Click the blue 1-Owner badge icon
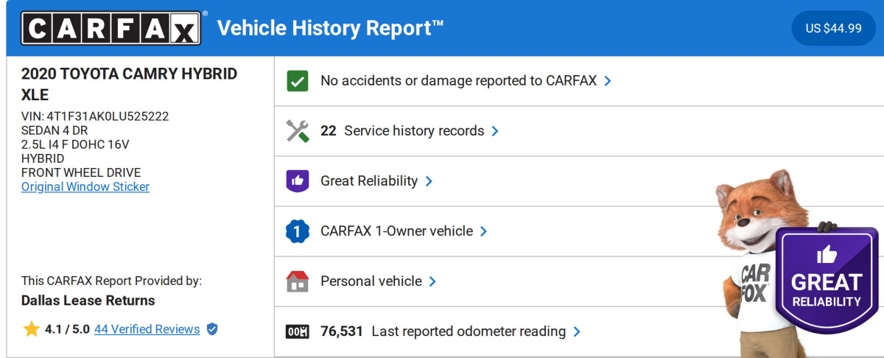This screenshot has height=358, width=884. click(x=297, y=231)
